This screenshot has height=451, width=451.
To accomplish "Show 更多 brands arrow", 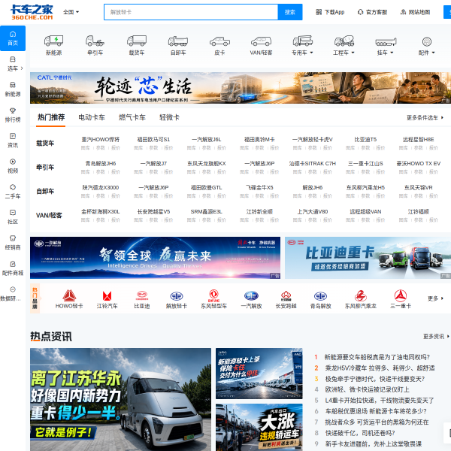I will tap(435, 298).
